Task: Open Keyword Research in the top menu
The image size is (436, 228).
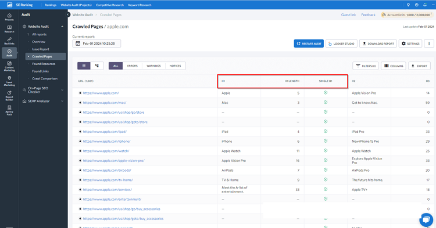Action: [x=140, y=5]
